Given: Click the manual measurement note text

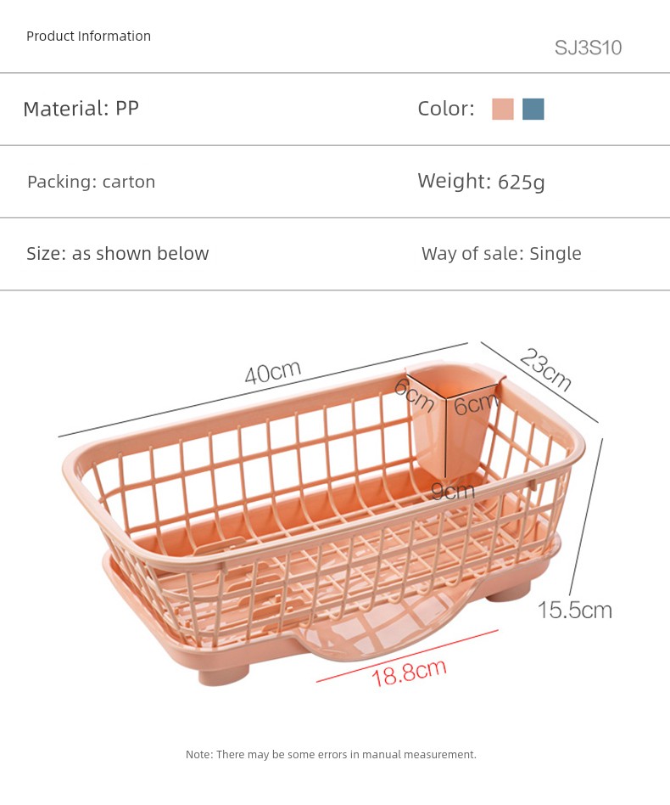Looking at the screenshot, I should coord(331,754).
